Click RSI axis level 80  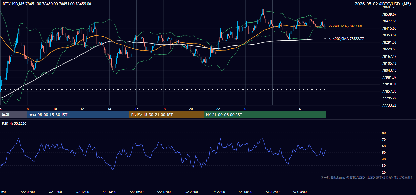point(384,133)
